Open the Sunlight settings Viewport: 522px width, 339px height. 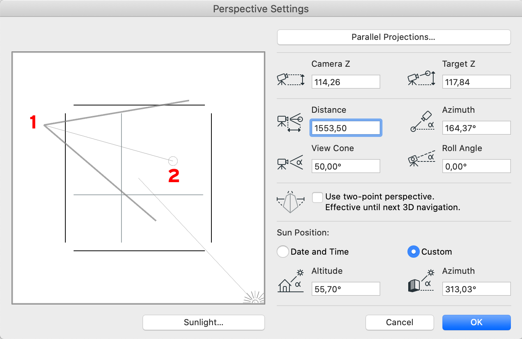[203, 323]
